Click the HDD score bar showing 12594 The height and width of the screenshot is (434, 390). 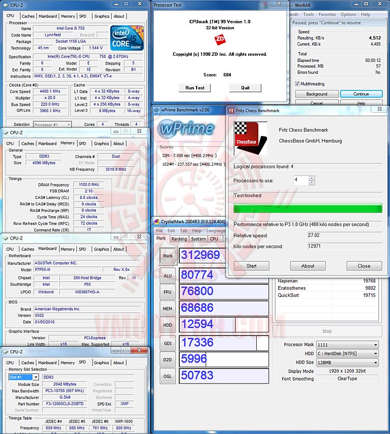click(x=224, y=325)
